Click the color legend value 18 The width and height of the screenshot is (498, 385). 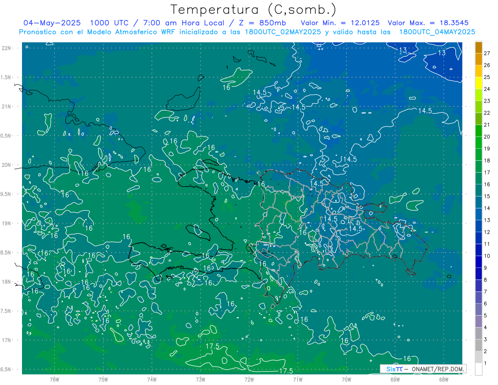pyautogui.click(x=487, y=161)
